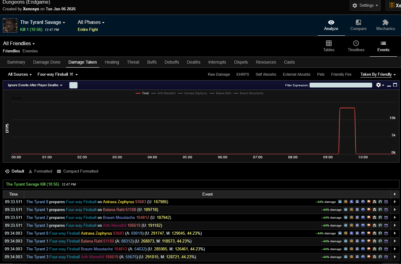Expand all events via the header arrow

click(x=395, y=194)
